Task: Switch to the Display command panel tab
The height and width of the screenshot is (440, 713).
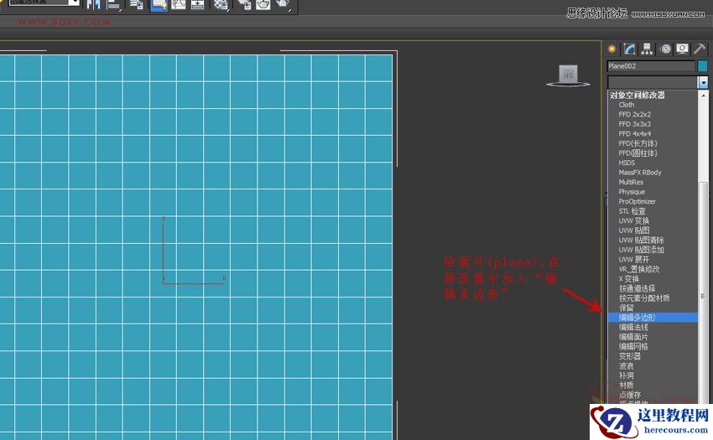Action: 682,49
